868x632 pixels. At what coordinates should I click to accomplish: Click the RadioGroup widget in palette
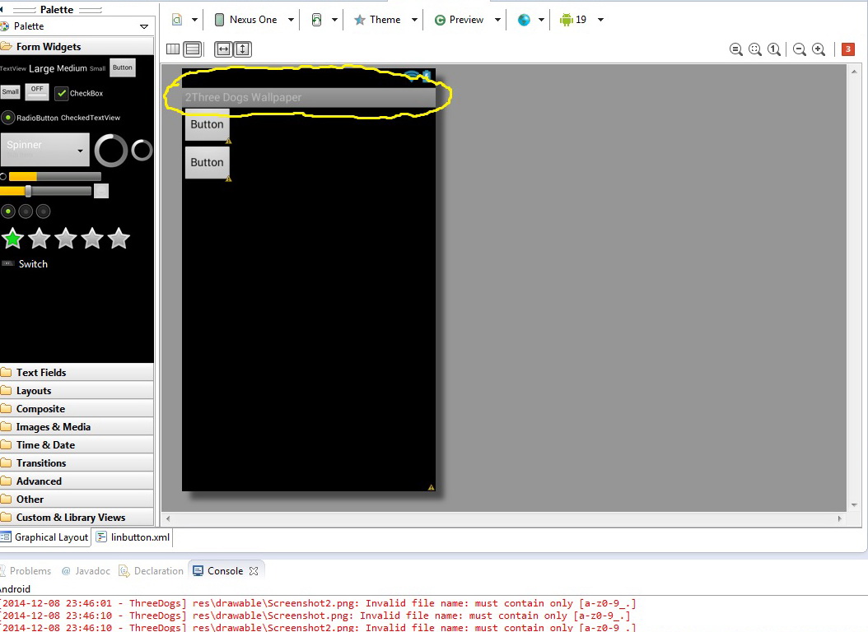pyautogui.click(x=26, y=211)
